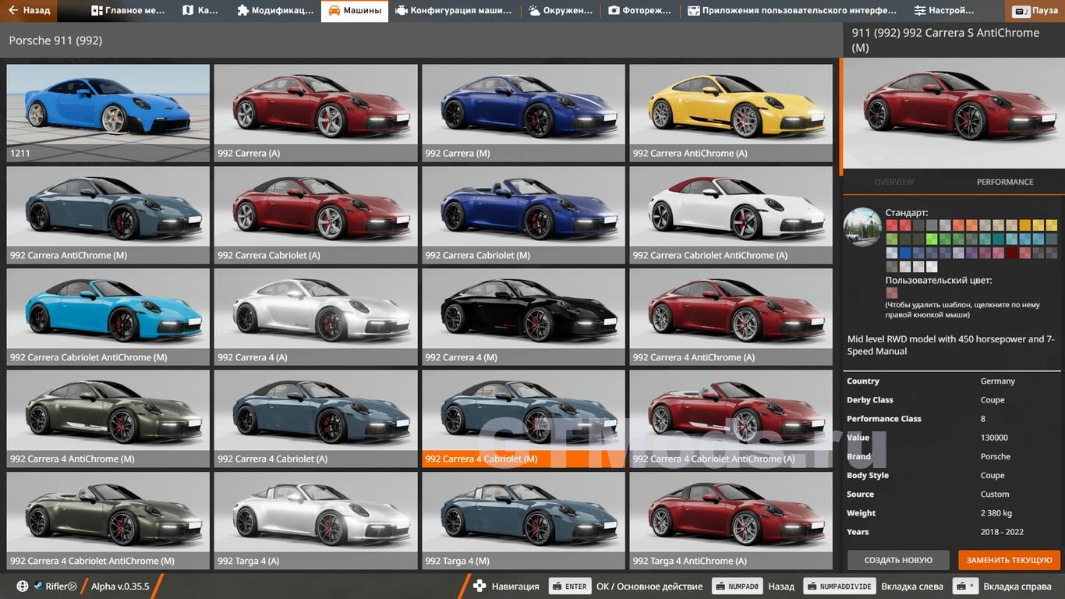Pick highlighted 992 Carrera 4 Cabriolet (M) card
Screen dimensions: 1065x599
click(523, 419)
